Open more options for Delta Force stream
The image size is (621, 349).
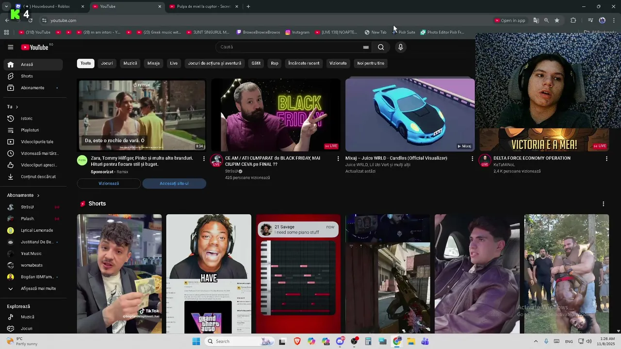tap(606, 159)
